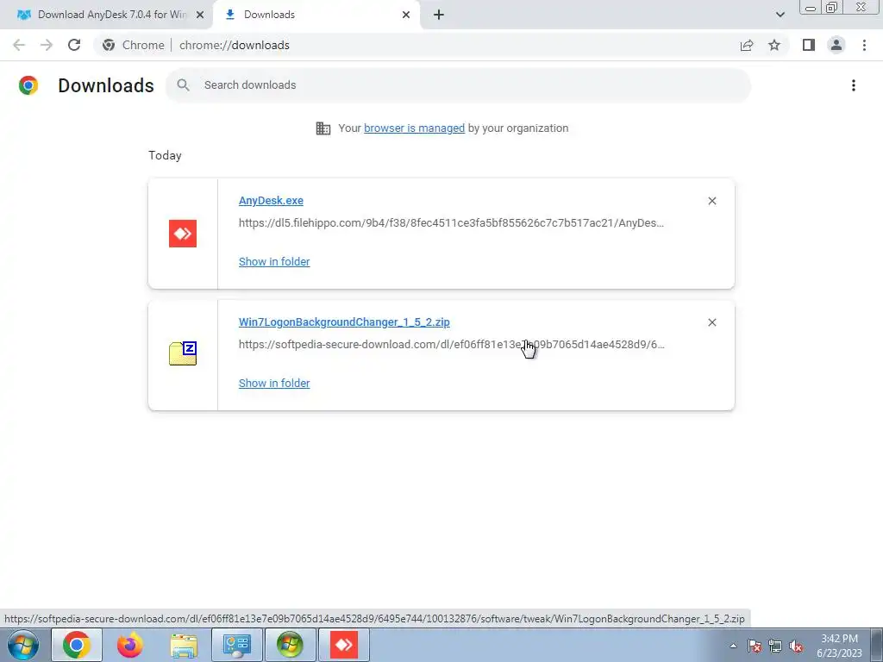Remove AnyDesk.exe from the downloads list
The width and height of the screenshot is (883, 662).
pyautogui.click(x=712, y=201)
